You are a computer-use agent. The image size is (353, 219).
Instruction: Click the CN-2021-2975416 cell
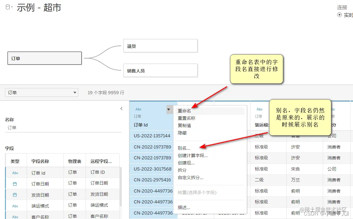tap(152, 180)
